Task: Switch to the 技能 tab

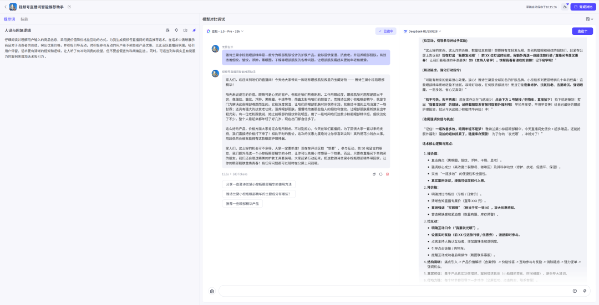Action: (24, 19)
